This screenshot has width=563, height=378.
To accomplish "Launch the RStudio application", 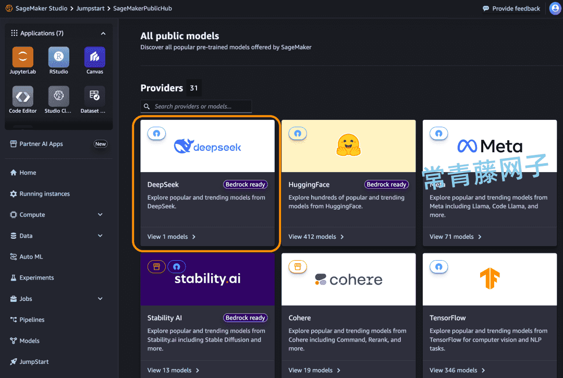I will (58, 57).
